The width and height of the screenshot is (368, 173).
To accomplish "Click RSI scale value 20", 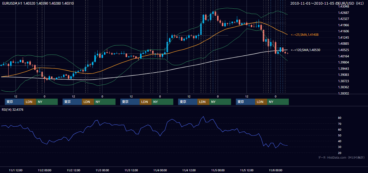I will click(339, 153).
